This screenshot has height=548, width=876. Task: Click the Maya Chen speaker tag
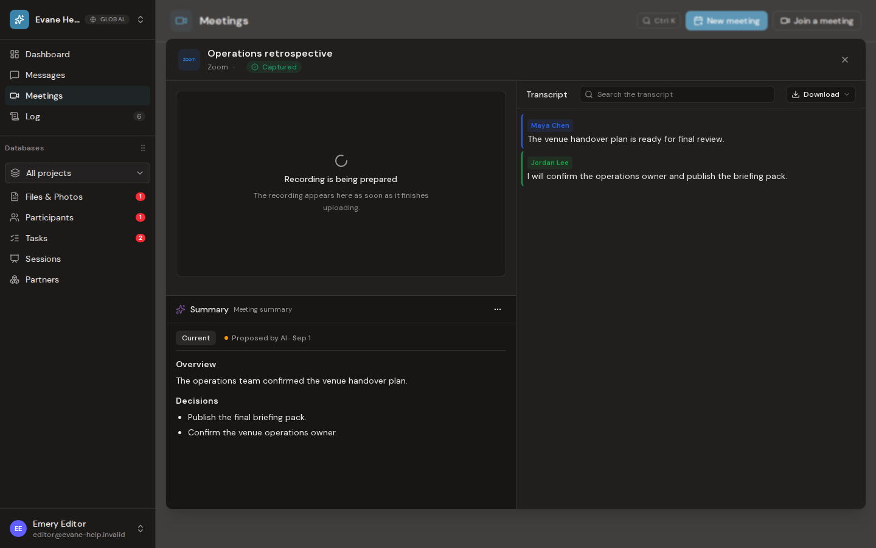pyautogui.click(x=550, y=125)
